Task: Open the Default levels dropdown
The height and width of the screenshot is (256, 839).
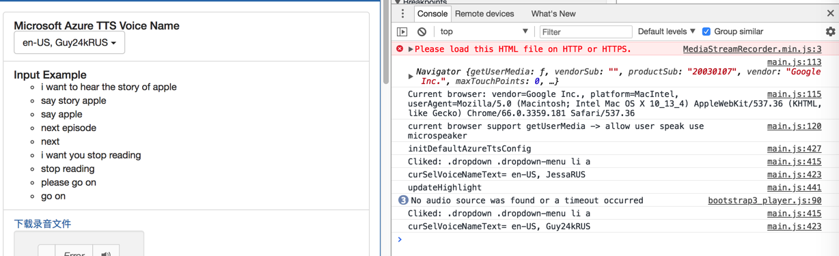Action: click(x=666, y=31)
